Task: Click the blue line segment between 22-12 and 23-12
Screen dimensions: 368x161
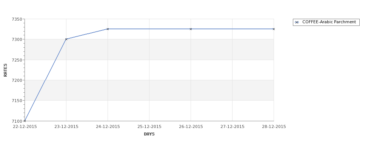Action: 45,80
